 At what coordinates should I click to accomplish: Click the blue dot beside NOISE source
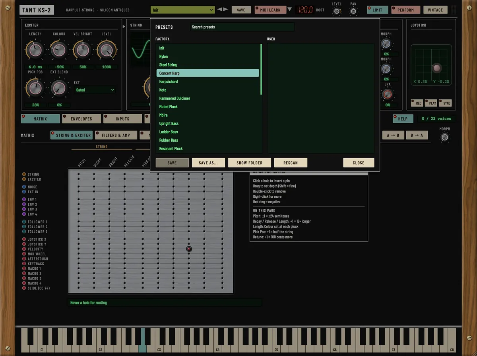point(24,187)
